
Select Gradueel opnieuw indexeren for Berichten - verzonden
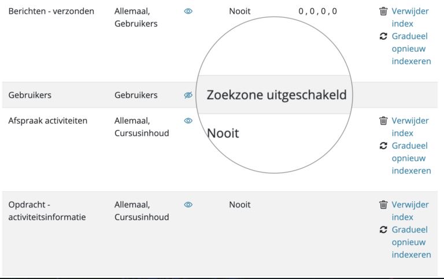412,49
